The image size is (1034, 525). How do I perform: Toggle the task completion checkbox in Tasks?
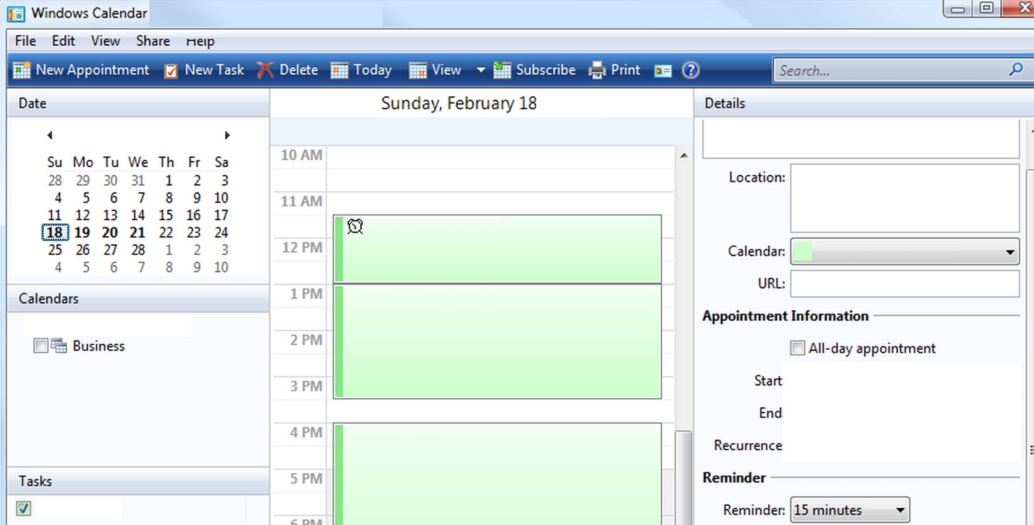(x=23, y=508)
